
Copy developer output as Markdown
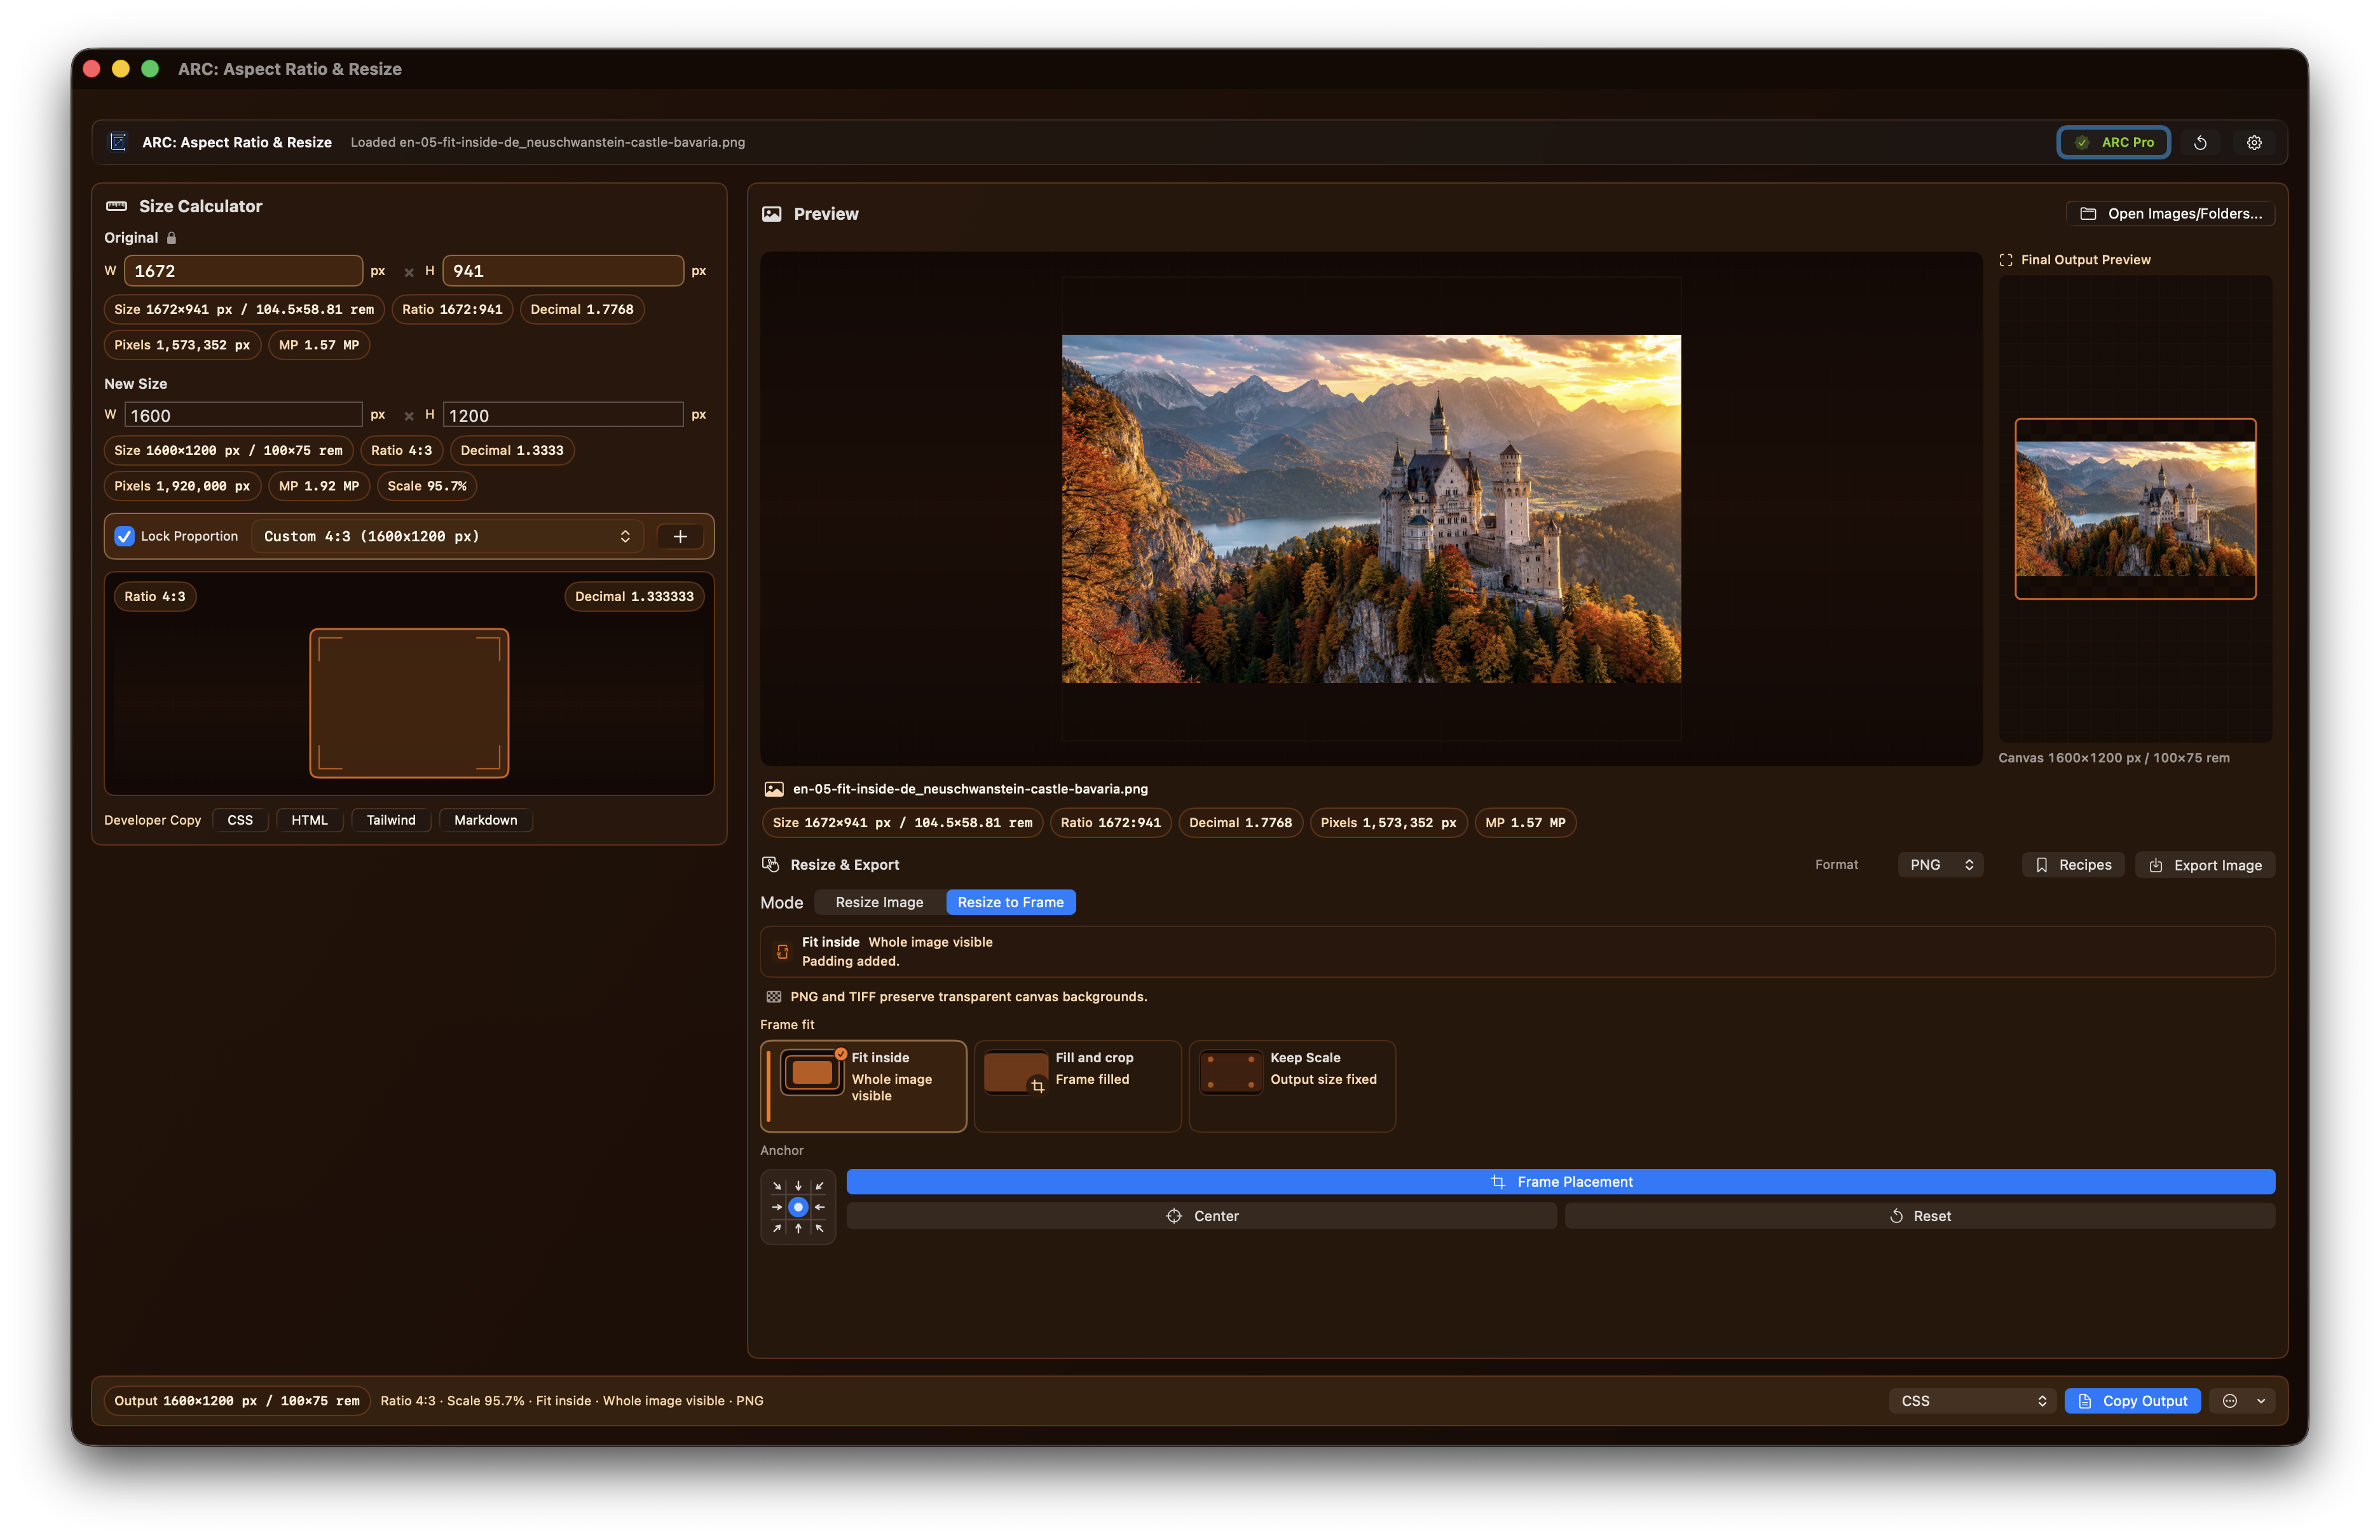486,820
